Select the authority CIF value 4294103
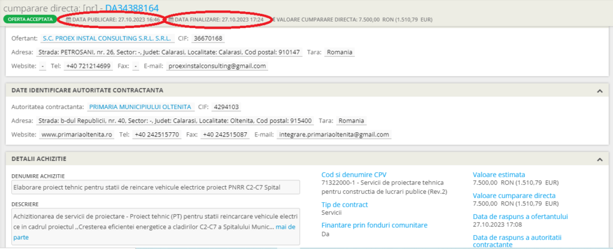This screenshot has height=249, width=613. point(226,107)
